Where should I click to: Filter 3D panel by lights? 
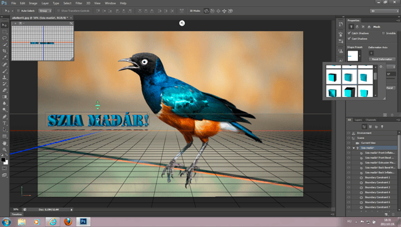point(382,127)
